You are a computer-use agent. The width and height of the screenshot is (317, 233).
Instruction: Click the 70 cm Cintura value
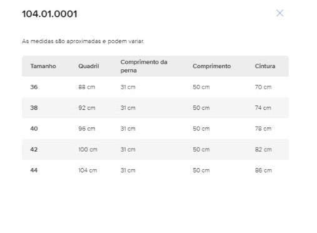[263, 87]
